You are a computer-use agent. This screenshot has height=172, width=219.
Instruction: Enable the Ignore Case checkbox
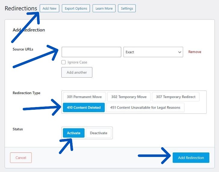tap(63, 62)
